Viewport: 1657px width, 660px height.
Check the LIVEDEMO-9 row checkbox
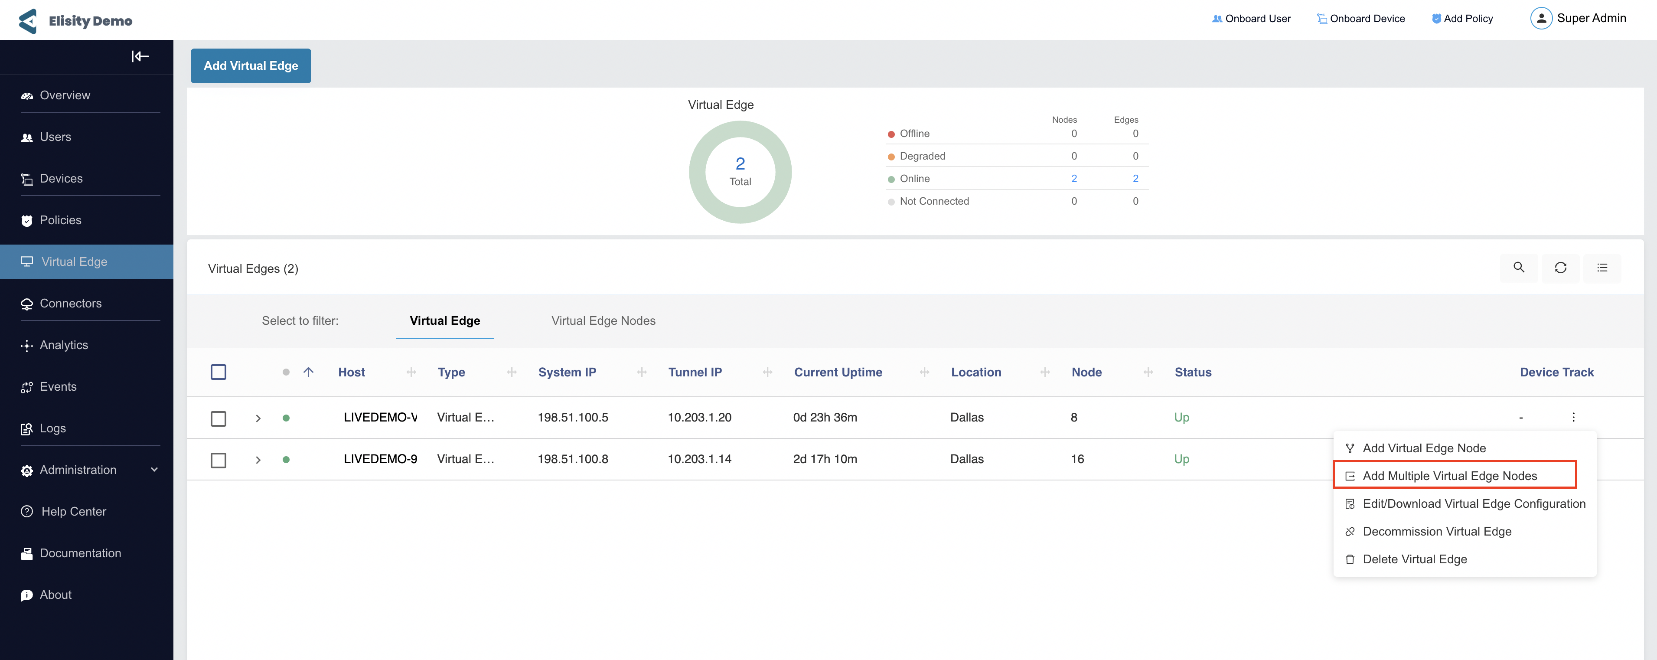tap(218, 460)
